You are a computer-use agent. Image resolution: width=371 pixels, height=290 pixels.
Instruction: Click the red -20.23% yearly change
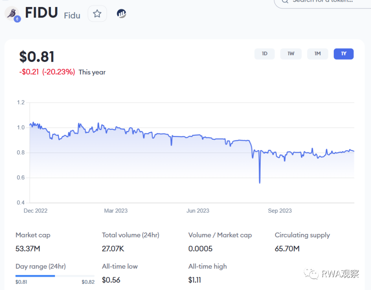pos(59,72)
